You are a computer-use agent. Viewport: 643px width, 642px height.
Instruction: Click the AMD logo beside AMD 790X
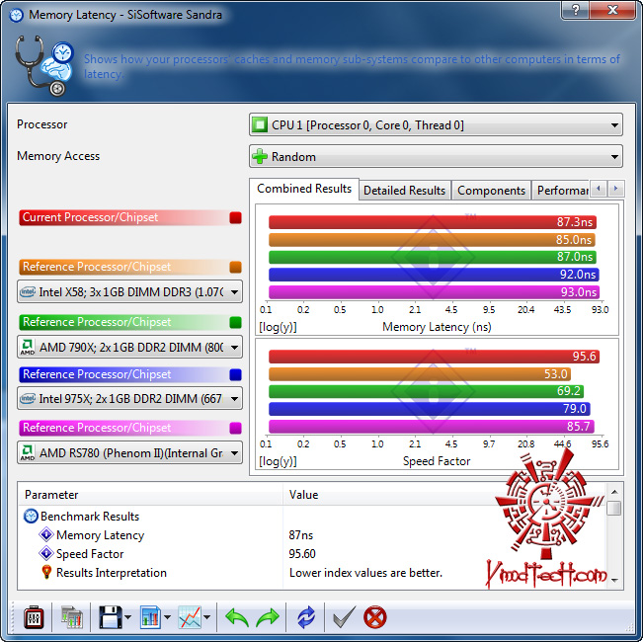[x=28, y=348]
